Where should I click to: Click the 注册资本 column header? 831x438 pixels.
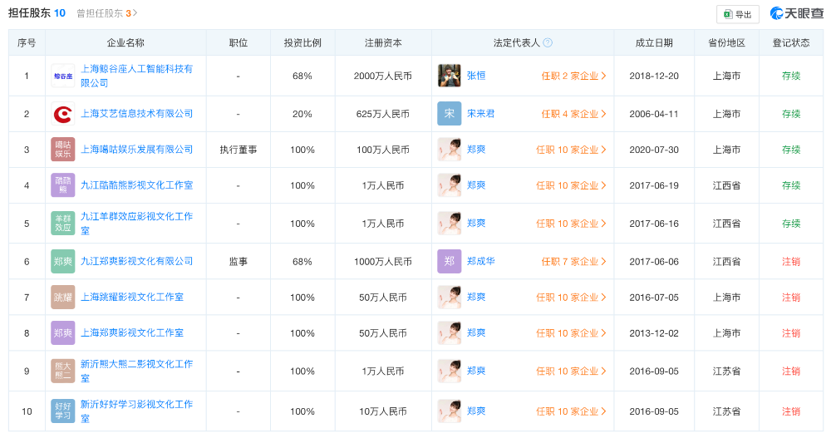tap(382, 43)
